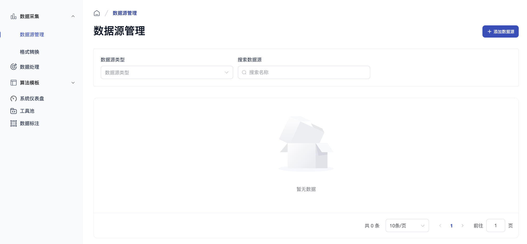Click the 数据采集 bar chart icon
The width and height of the screenshot is (527, 244).
point(13,17)
